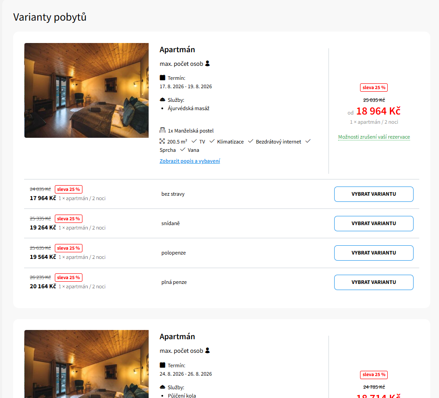Click price '19 564 Kč'
This screenshot has width=439, height=398.
click(43, 257)
